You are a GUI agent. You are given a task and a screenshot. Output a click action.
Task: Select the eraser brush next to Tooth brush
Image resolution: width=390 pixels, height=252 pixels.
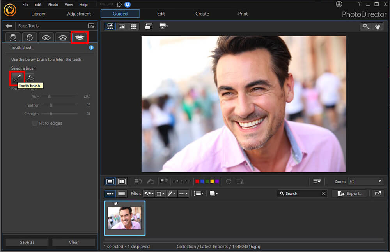tap(30, 78)
